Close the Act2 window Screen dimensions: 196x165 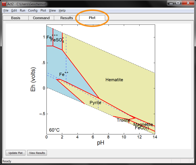188,3
